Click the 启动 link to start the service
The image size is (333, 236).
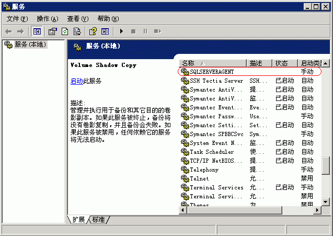coord(76,81)
